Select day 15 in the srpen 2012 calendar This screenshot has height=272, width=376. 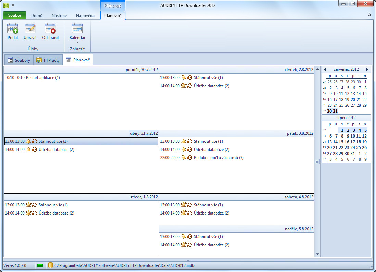point(341,142)
